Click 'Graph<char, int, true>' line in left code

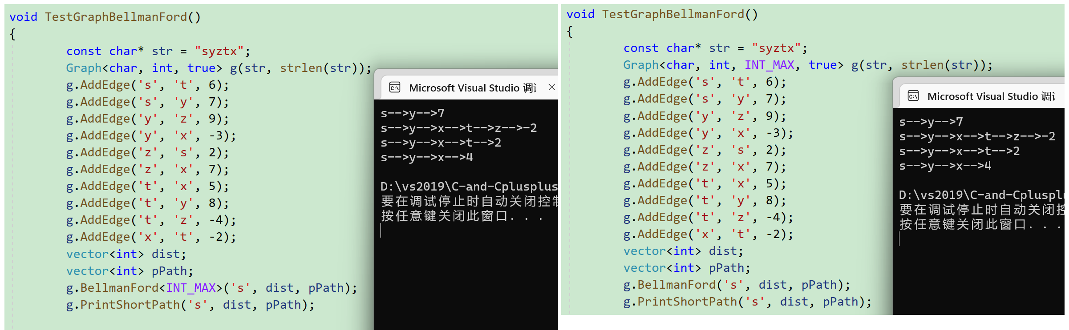[219, 68]
